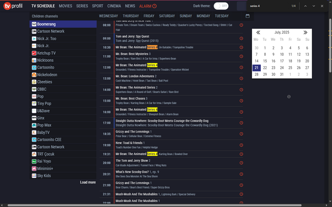Set alarm for 19:31 Mr Bean Animated Series
The height and width of the screenshot is (207, 332).
(x=241, y=154)
